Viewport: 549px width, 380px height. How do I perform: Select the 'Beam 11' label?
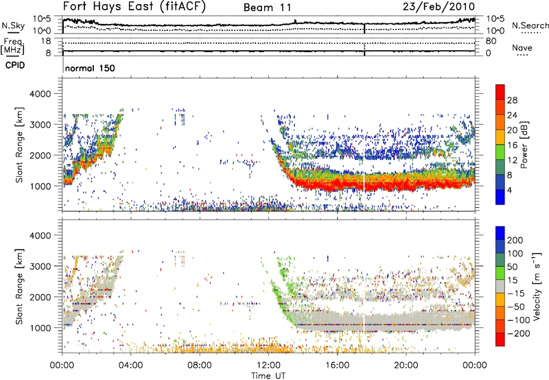pyautogui.click(x=268, y=8)
